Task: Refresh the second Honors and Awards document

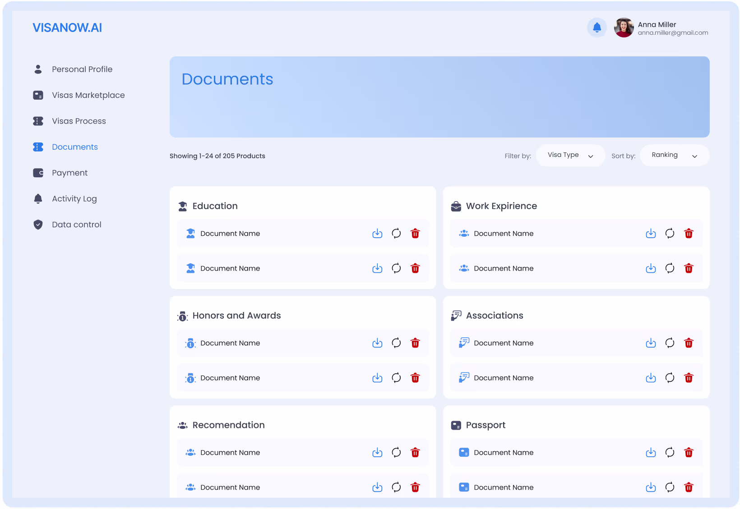Action: click(x=396, y=378)
